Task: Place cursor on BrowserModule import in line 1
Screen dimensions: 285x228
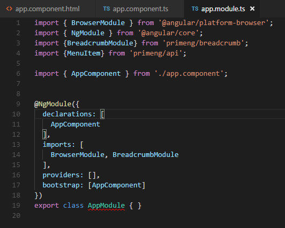Action: point(98,23)
